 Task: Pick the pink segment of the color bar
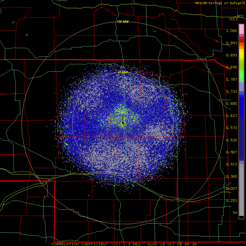click(241, 29)
